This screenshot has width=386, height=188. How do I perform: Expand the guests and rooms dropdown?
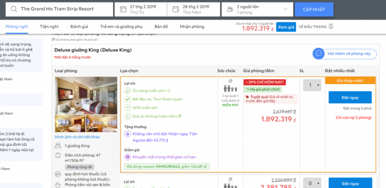[285, 9]
